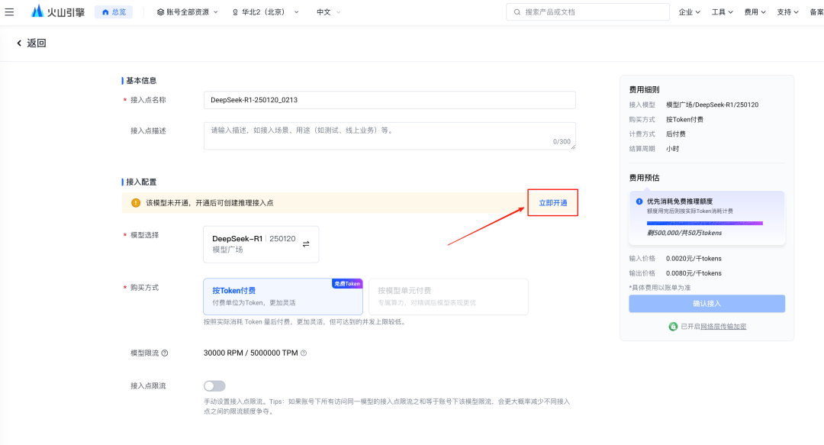824x445 pixels.
Task: Open the 工具 menu
Action: [722, 11]
